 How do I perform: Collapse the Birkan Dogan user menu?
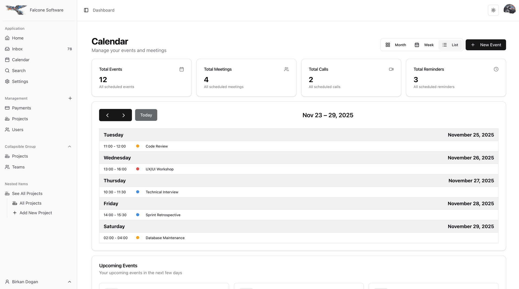click(69, 282)
